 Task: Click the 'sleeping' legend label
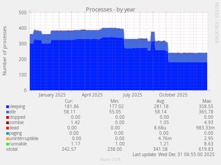[17, 107]
